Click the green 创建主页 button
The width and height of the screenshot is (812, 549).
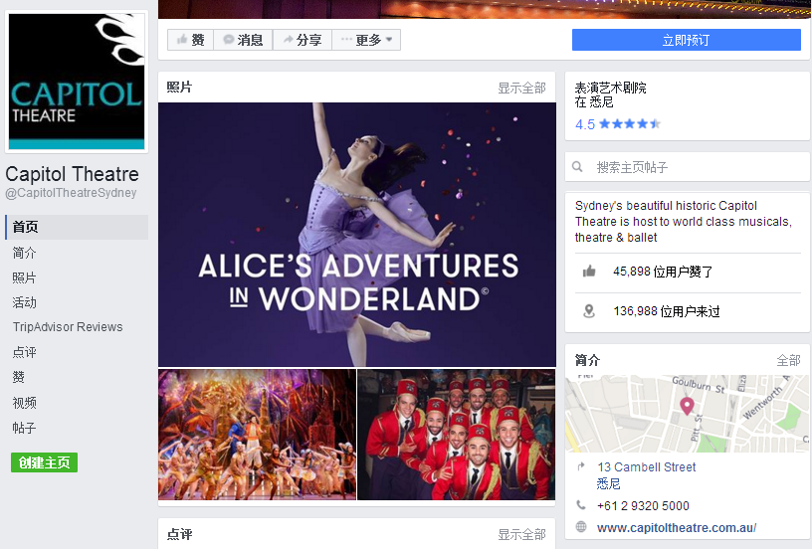tap(44, 462)
